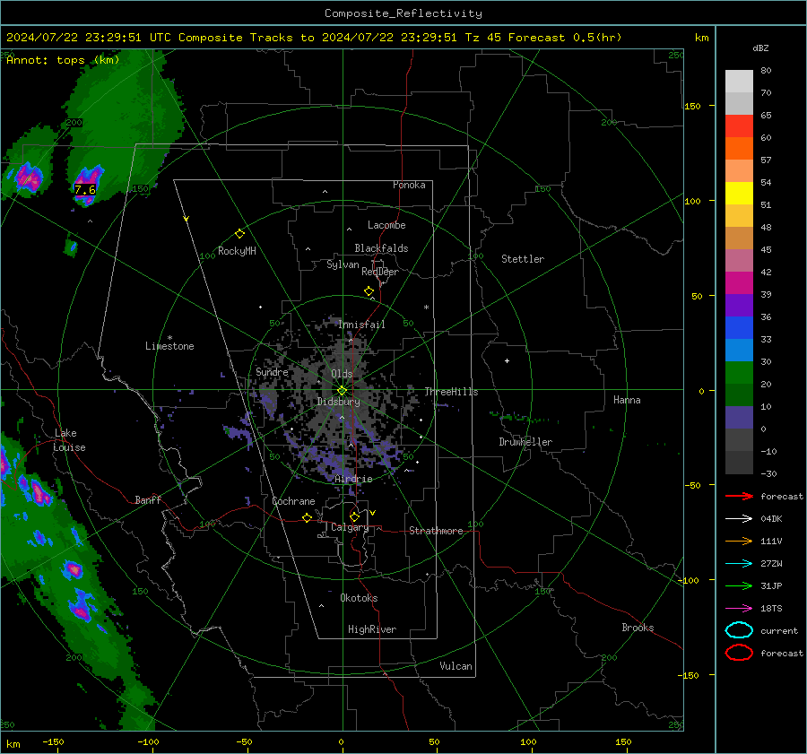Click the Okotoks city label
807x754 pixels.
tap(359, 598)
